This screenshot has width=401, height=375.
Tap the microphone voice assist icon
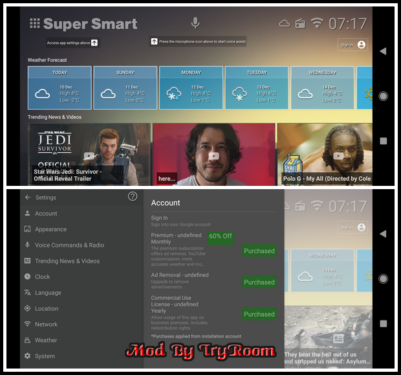point(195,23)
